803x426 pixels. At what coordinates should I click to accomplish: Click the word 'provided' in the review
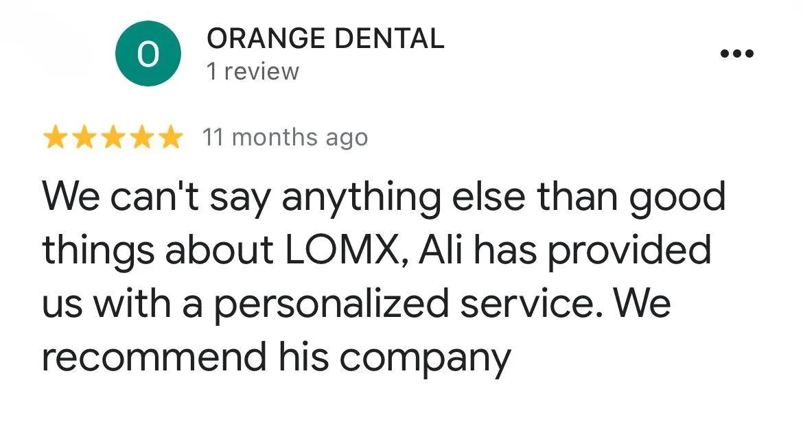click(629, 251)
